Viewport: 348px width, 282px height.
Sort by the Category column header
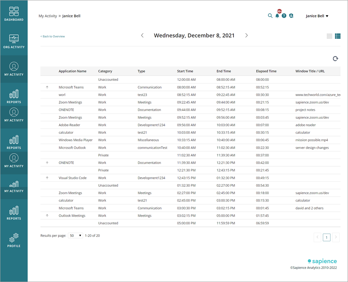coord(105,71)
